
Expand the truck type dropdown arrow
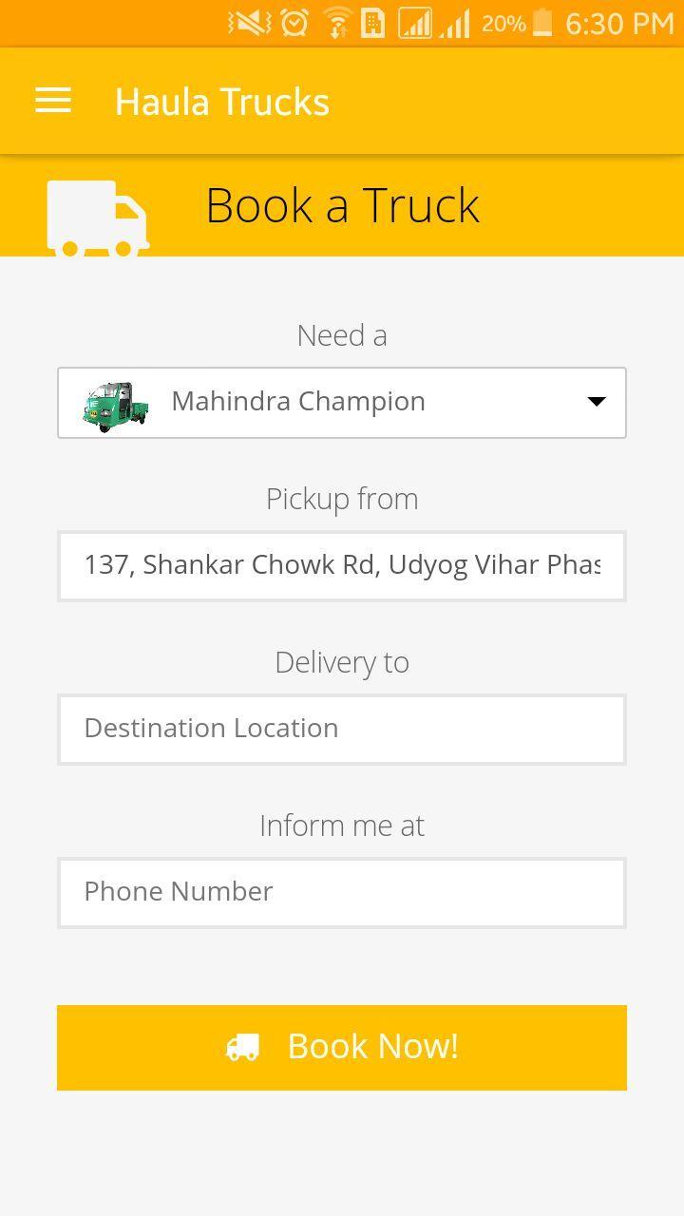596,402
